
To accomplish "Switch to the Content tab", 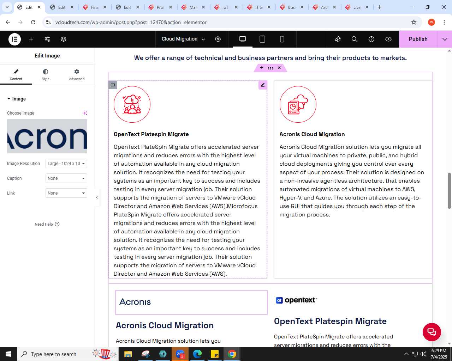I will click(16, 75).
